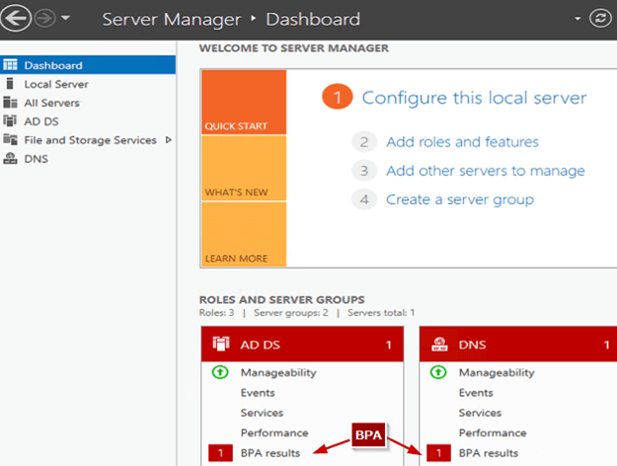Click the AD DS tile icon

221,344
